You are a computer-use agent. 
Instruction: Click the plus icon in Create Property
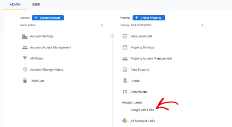pos(136,18)
